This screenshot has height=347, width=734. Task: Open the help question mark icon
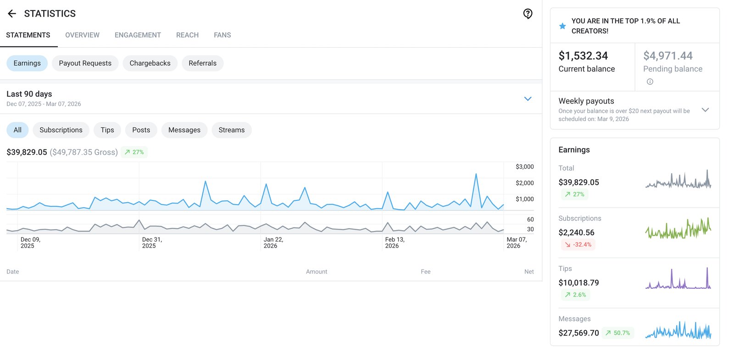click(528, 14)
